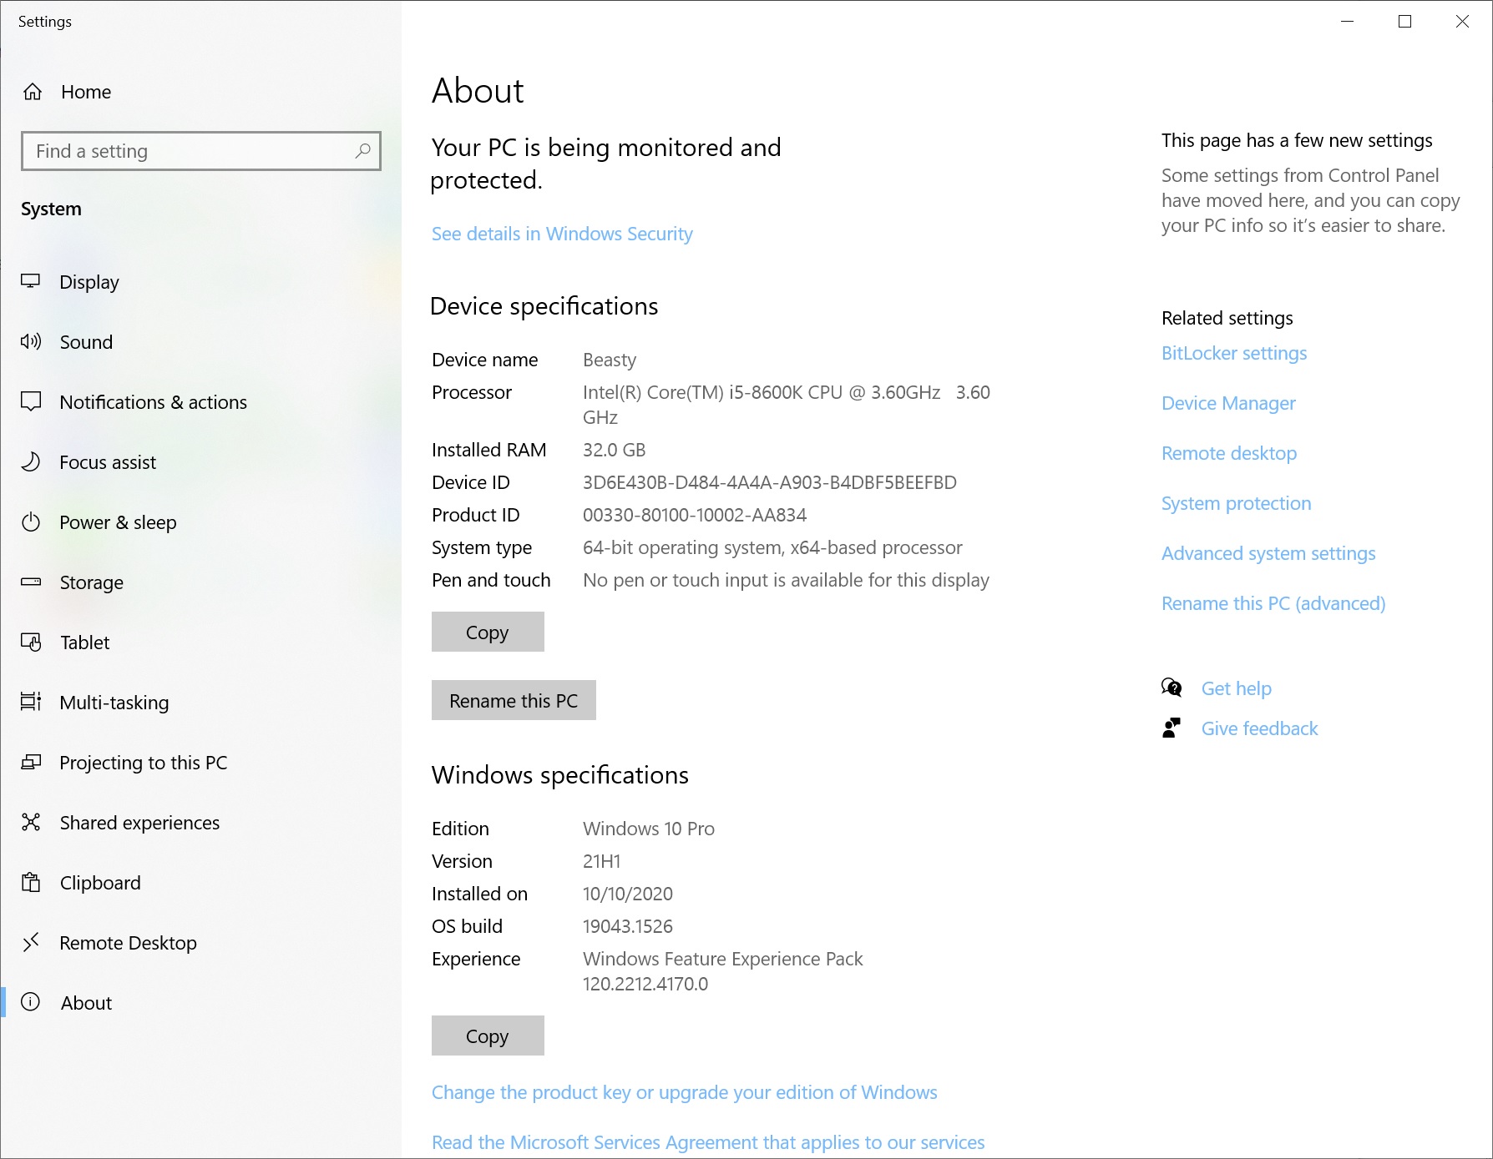Click the Shared experiences icon

[x=31, y=823]
